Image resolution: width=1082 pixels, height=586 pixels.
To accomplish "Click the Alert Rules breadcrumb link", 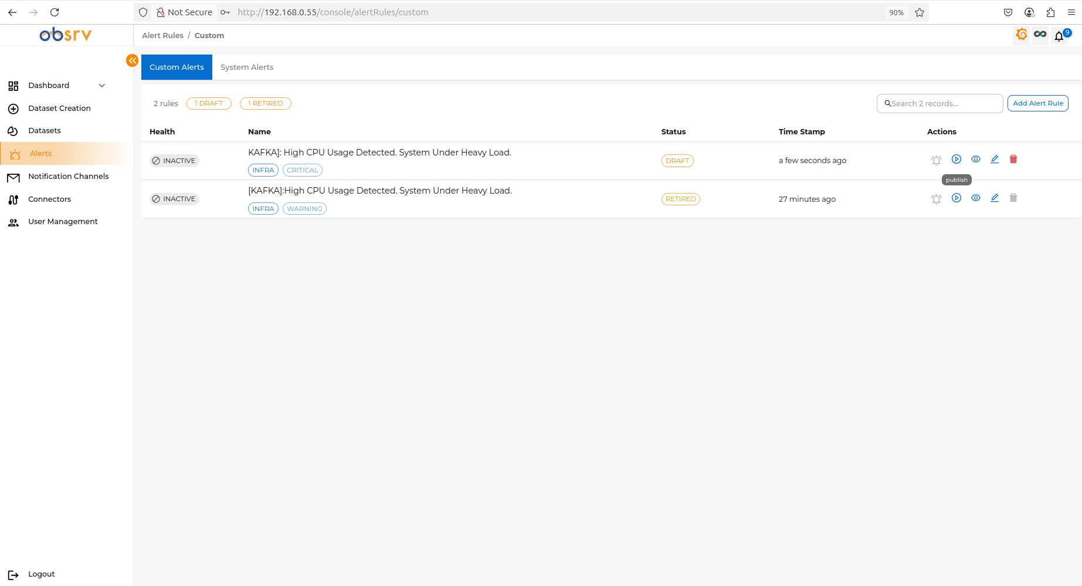I will [162, 35].
